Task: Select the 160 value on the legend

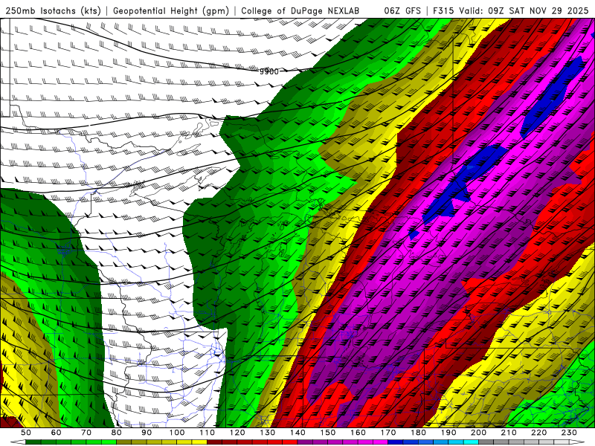Action: (358, 433)
